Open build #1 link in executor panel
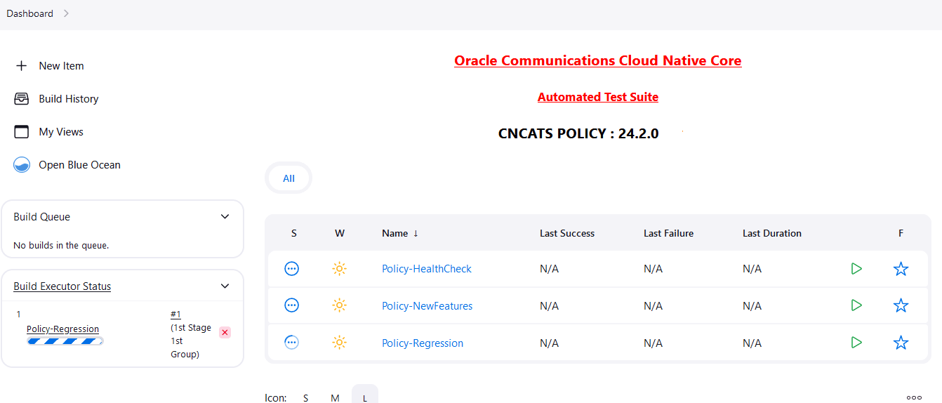The image size is (942, 403). (x=175, y=315)
